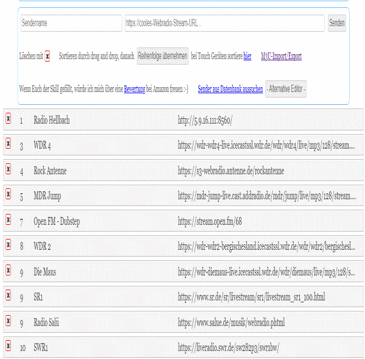Select the salue.de webradio URL
Image resolution: width=365 pixels, height=359 pixels.
231,323
